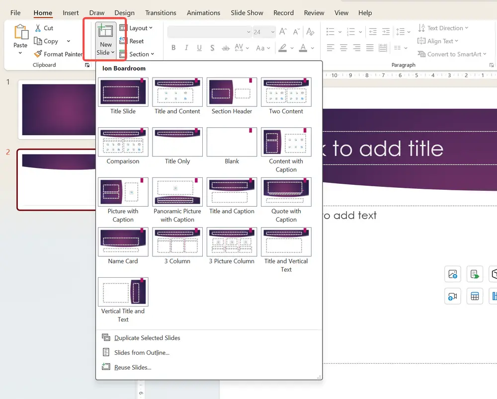Click the New Slide icon
Viewport: 497px width, 399px height.
click(105, 31)
